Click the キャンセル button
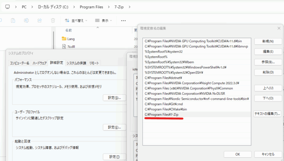The width and height of the screenshot is (284, 161). tap(268, 154)
